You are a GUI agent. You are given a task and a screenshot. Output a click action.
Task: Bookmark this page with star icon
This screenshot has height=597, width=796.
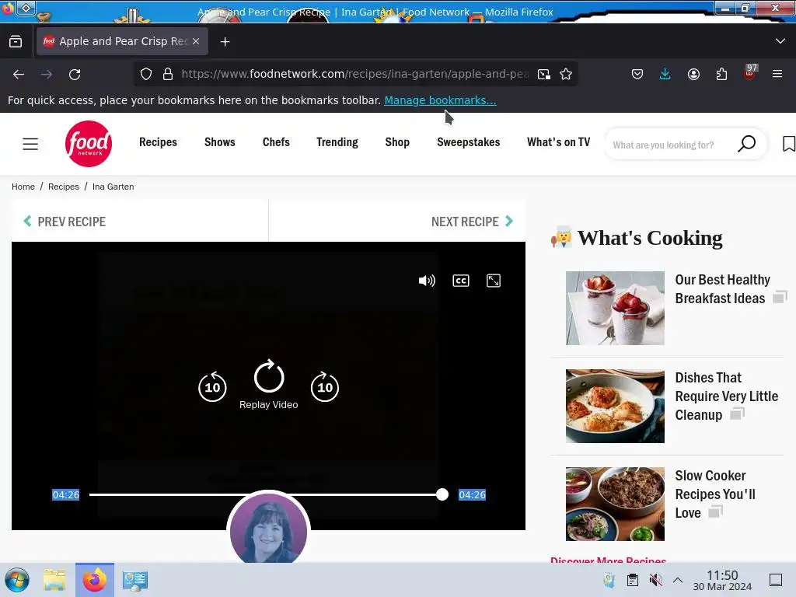pyautogui.click(x=566, y=75)
